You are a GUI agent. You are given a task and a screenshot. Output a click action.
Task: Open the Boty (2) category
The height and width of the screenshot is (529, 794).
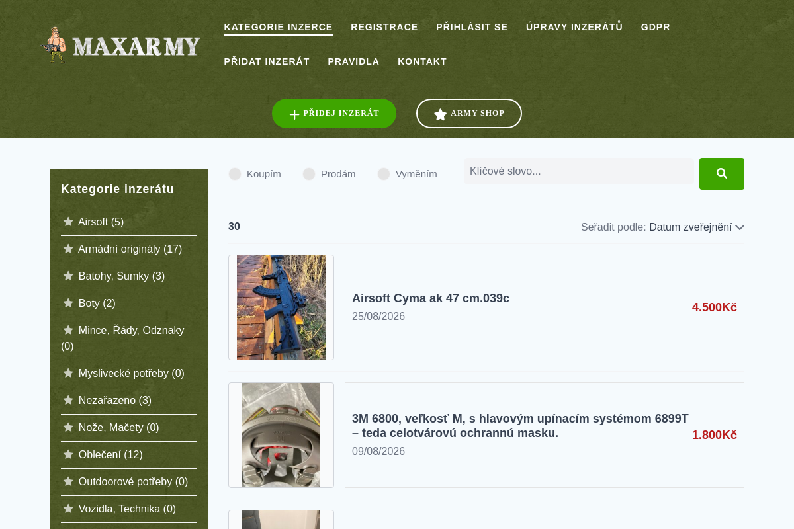tap(97, 303)
